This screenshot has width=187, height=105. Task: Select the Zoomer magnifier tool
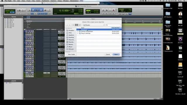click(29, 10)
